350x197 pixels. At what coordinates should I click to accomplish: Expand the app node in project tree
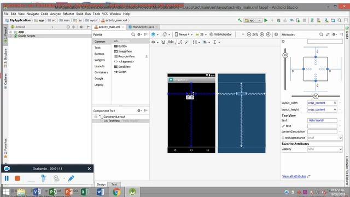coord(10,32)
